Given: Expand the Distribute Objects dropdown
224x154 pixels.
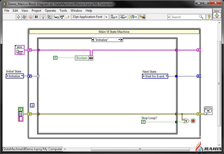Looking at the screenshot, I should [x=124, y=17].
